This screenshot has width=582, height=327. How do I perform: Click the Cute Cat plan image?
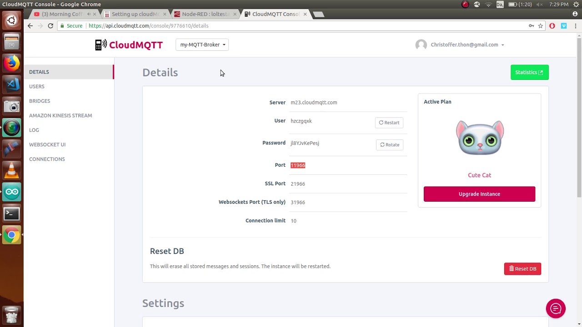pyautogui.click(x=480, y=138)
